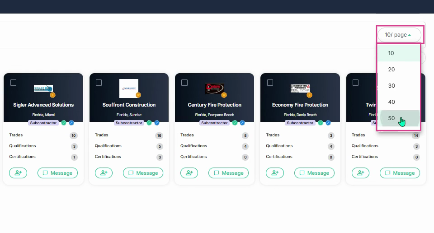Check the Souffront Construction card checkbox
Screen dimensions: 434x233
(99, 83)
